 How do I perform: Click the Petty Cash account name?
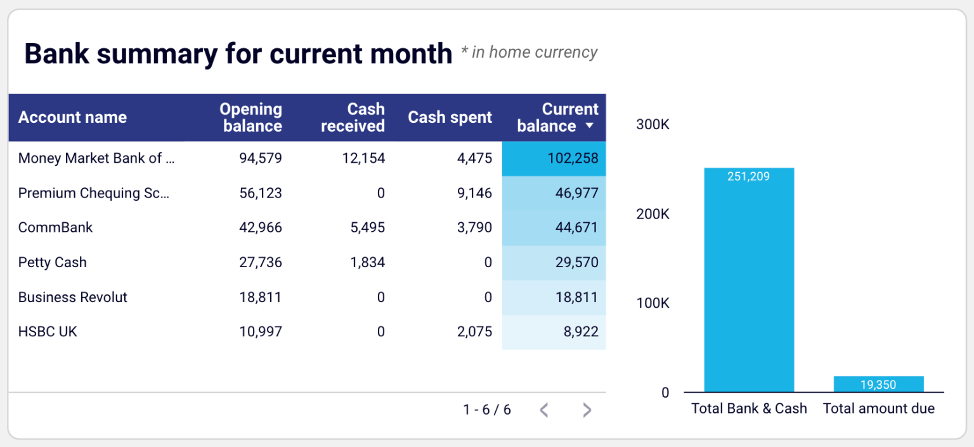coord(53,262)
